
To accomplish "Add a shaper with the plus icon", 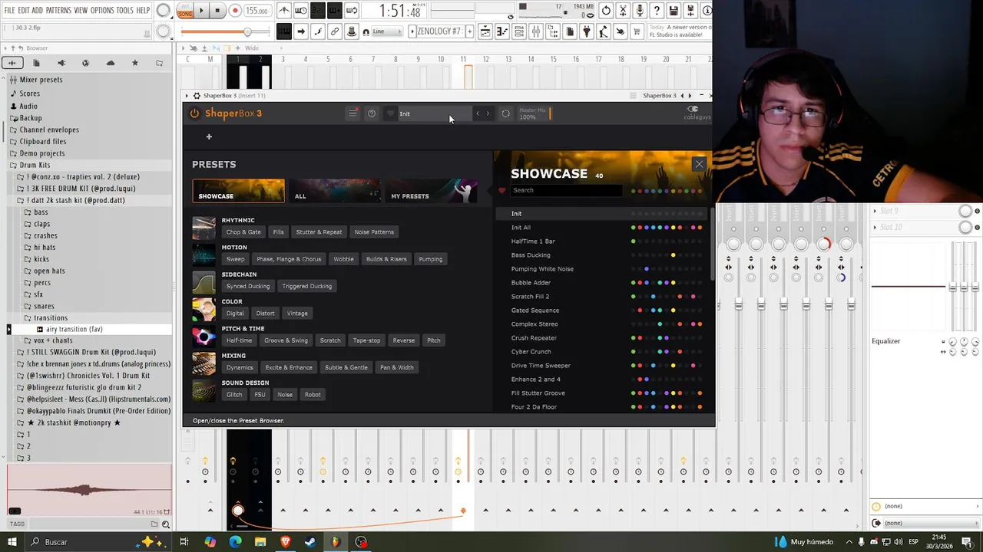I will (208, 136).
